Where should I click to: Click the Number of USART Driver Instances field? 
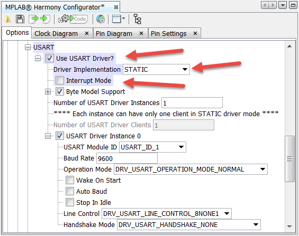[x=192, y=103]
